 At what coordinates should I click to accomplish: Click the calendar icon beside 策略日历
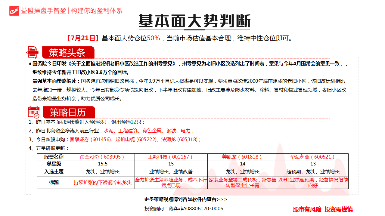pyautogui.click(x=33, y=112)
